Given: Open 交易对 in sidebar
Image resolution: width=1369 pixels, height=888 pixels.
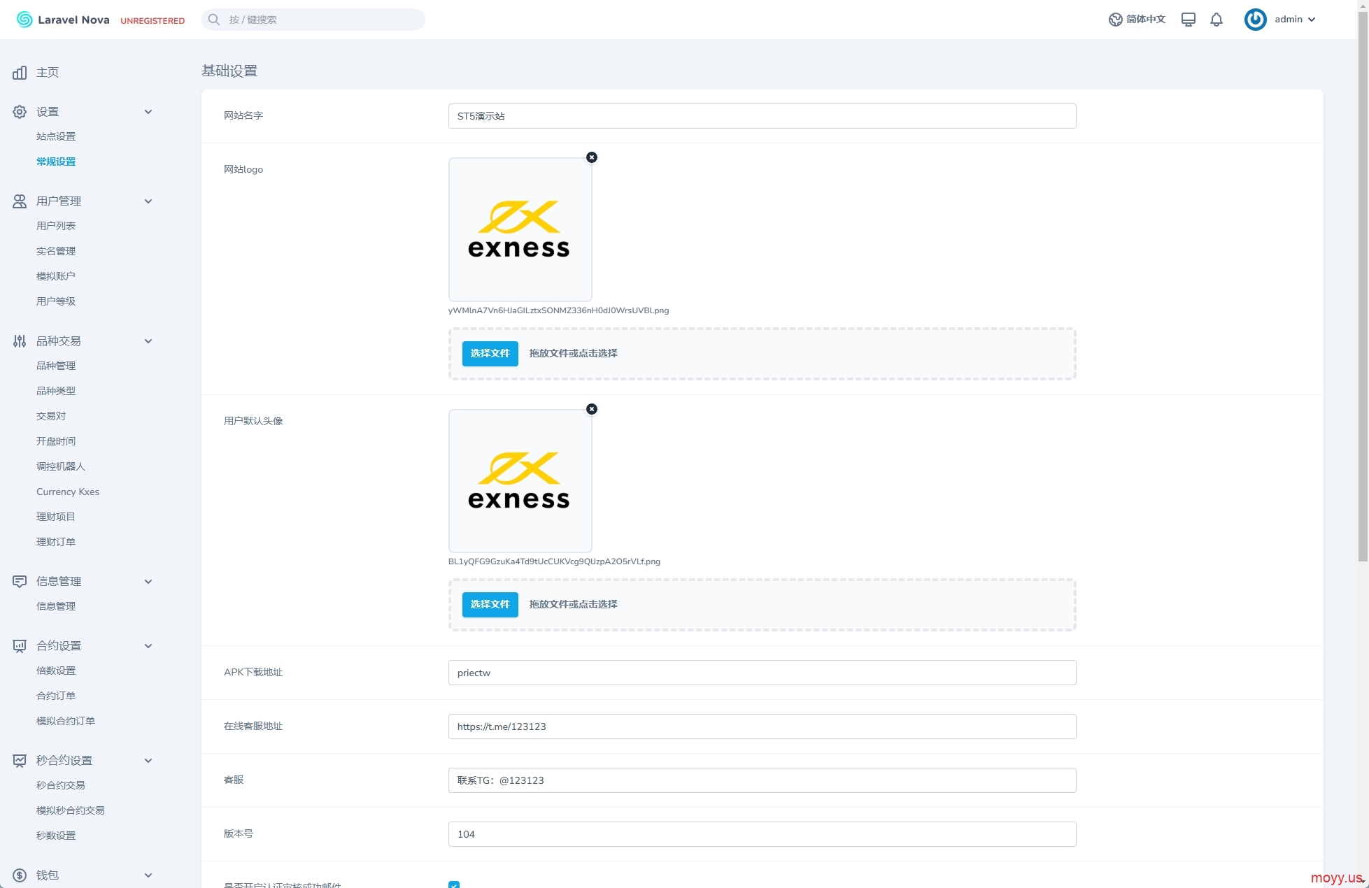Looking at the screenshot, I should click(x=51, y=416).
